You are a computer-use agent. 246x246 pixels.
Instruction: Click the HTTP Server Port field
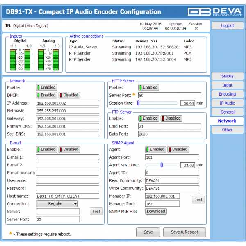pyautogui.click(x=170, y=95)
